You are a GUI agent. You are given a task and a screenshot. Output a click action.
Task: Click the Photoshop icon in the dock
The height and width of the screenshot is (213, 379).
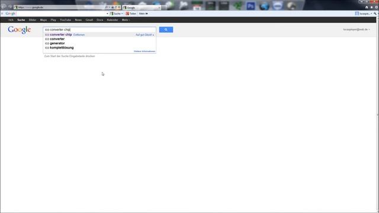250,6
